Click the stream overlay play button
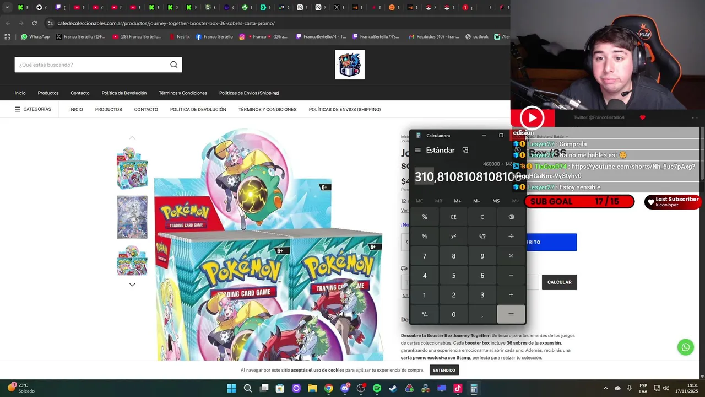Image resolution: width=705 pixels, height=397 pixels. click(x=532, y=118)
